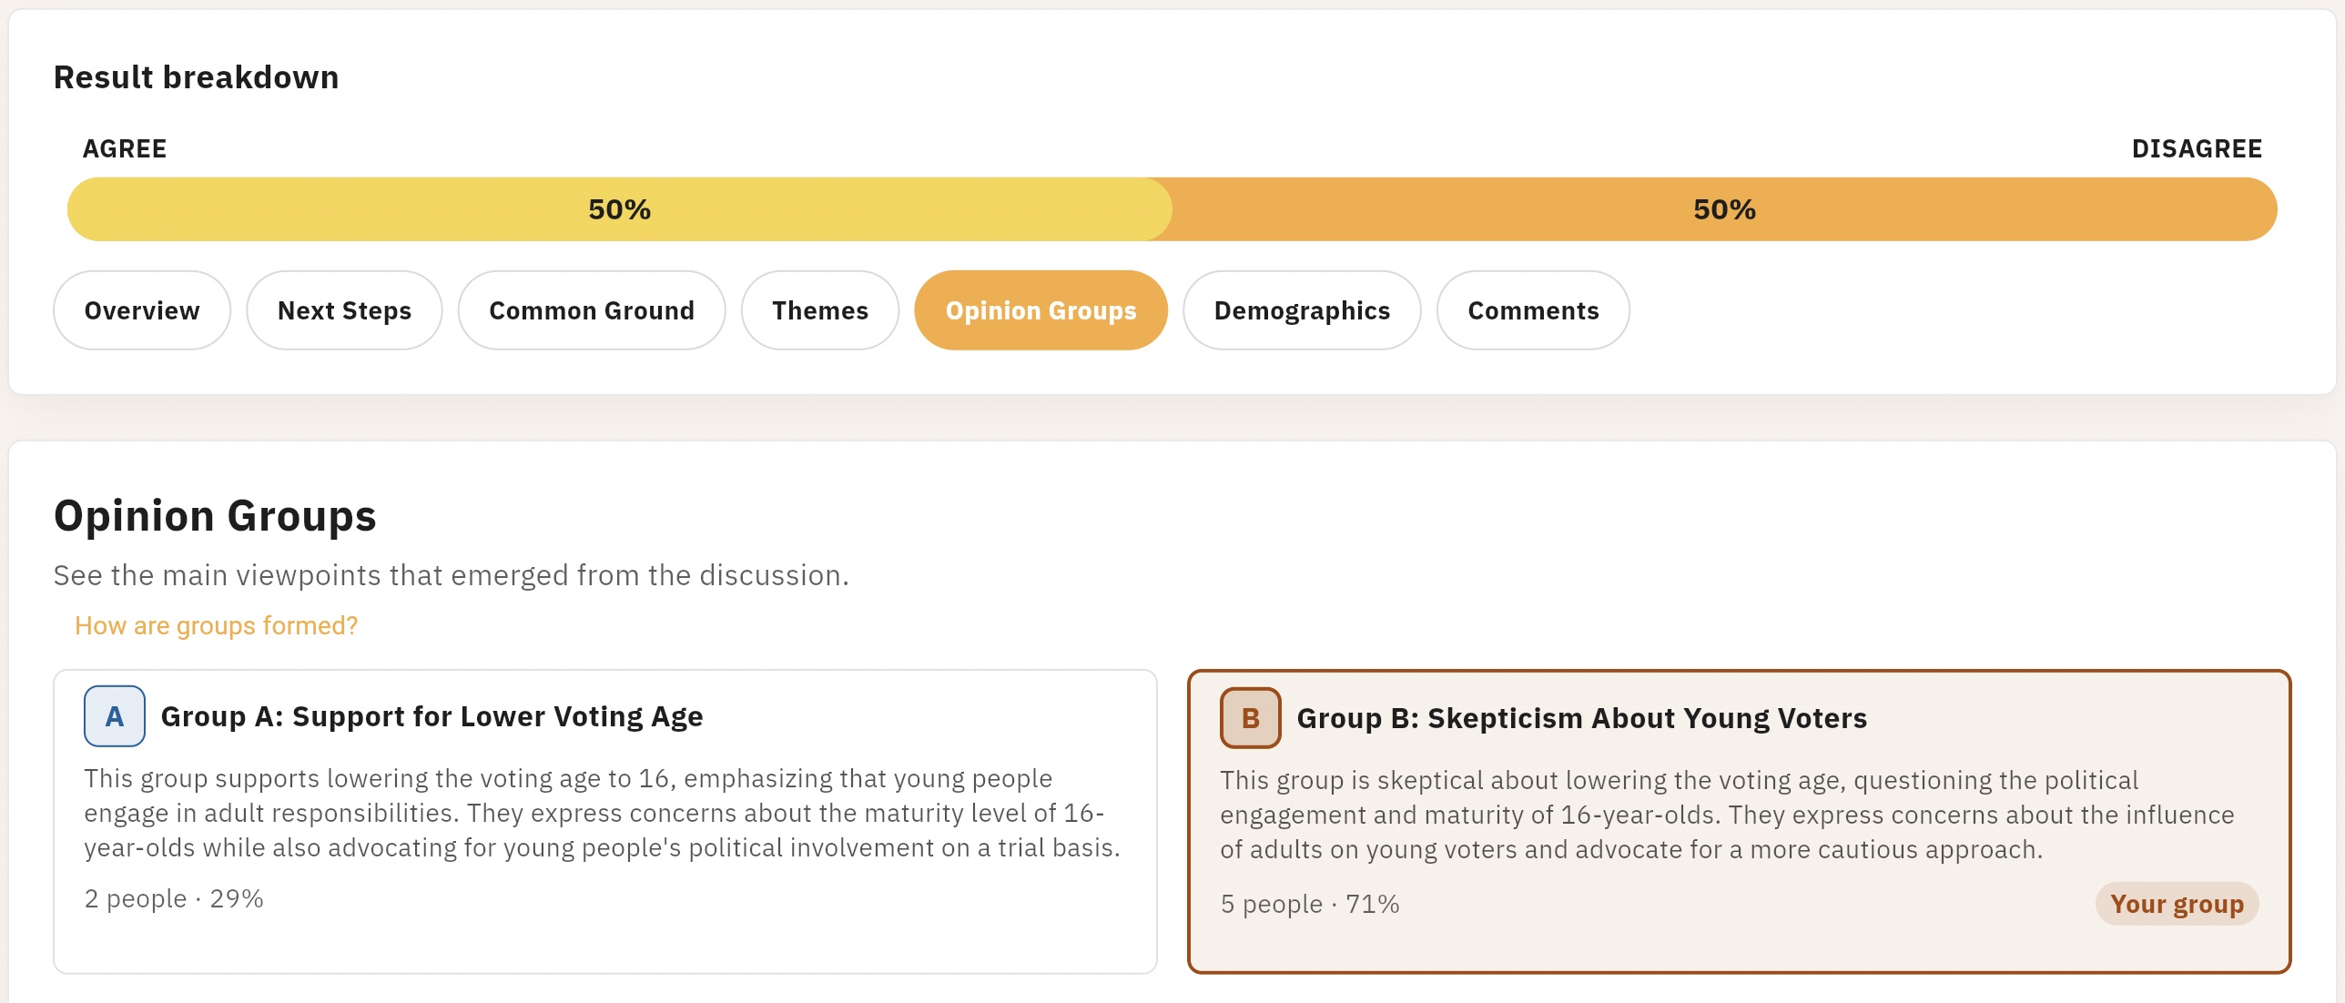Open the Overview tab
This screenshot has width=2345, height=1003.
[x=142, y=310]
